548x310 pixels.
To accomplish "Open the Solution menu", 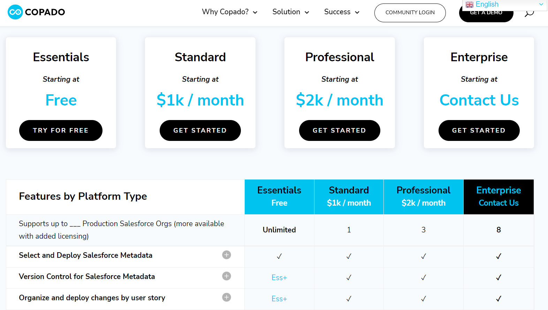I will coord(291,12).
